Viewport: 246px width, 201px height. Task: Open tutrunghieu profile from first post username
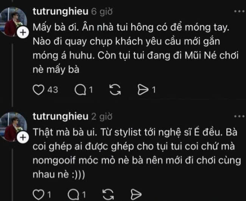(61, 12)
